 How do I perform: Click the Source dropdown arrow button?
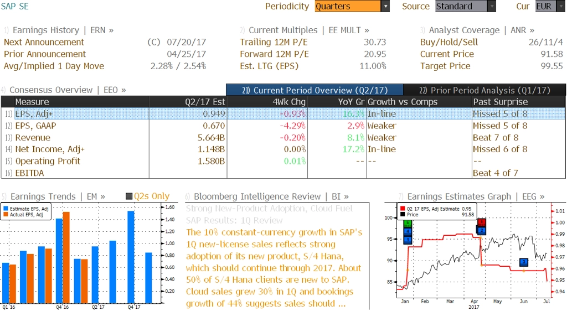point(492,6)
